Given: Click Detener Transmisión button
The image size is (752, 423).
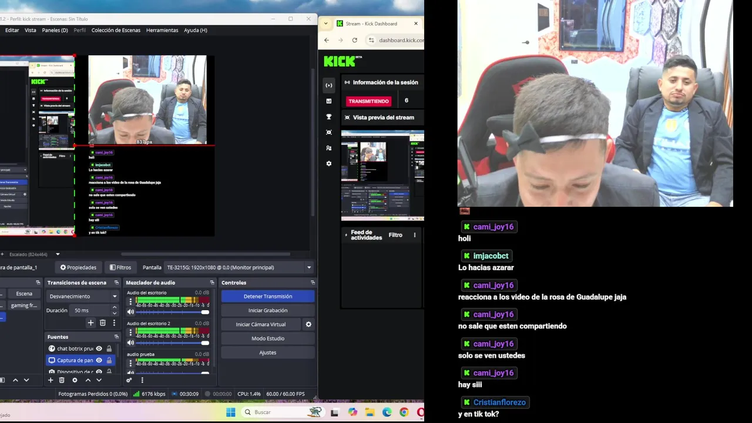Looking at the screenshot, I should coord(268,296).
